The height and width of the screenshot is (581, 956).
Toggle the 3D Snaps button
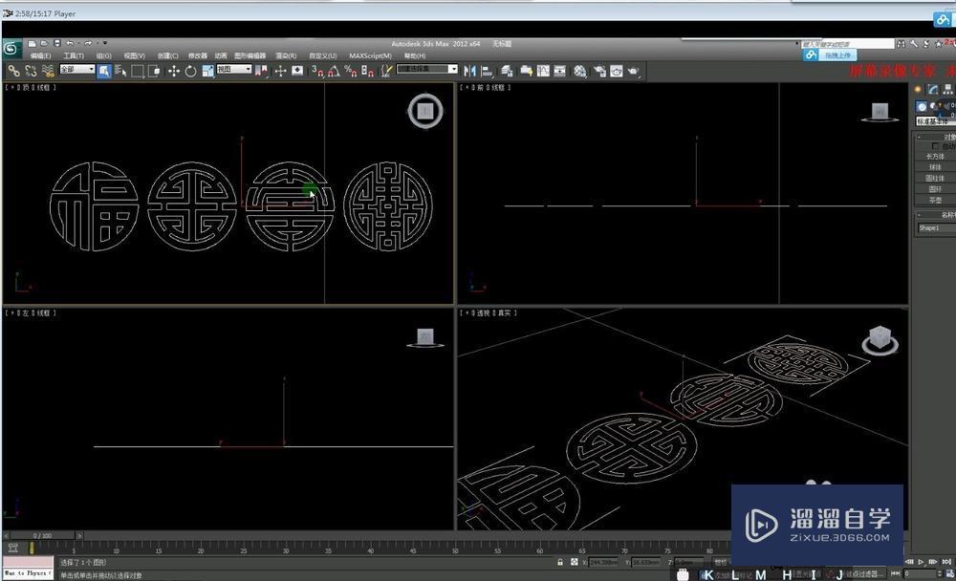[317, 71]
